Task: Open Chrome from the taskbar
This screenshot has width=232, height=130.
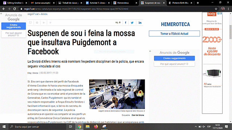Action: [x=79, y=127]
